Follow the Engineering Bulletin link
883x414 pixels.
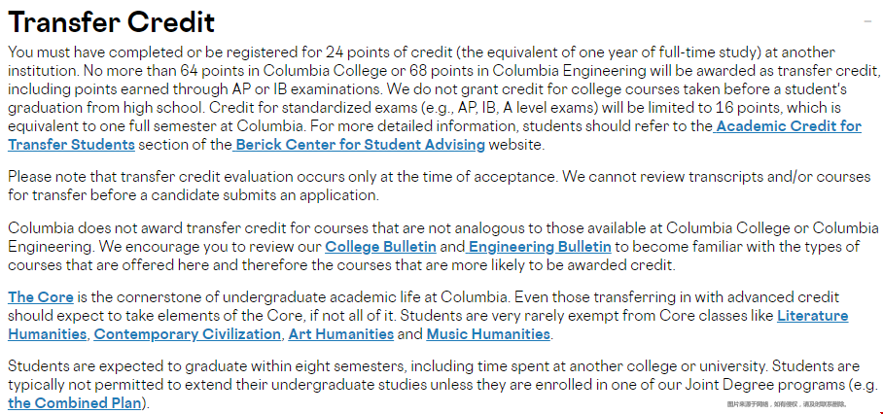click(x=539, y=247)
